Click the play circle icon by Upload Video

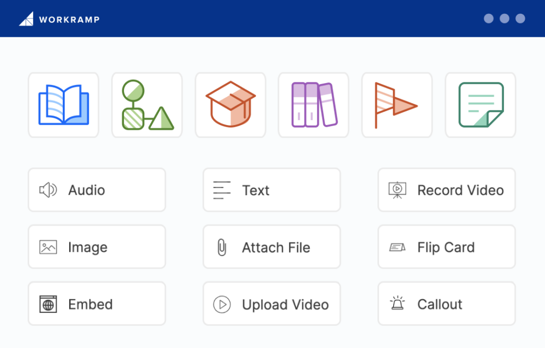pos(222,304)
